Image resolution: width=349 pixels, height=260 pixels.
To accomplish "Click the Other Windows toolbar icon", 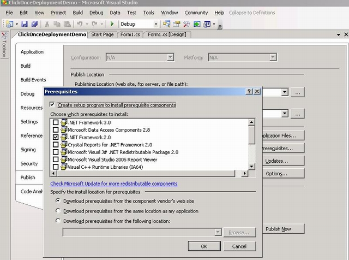I will tap(207, 24).
